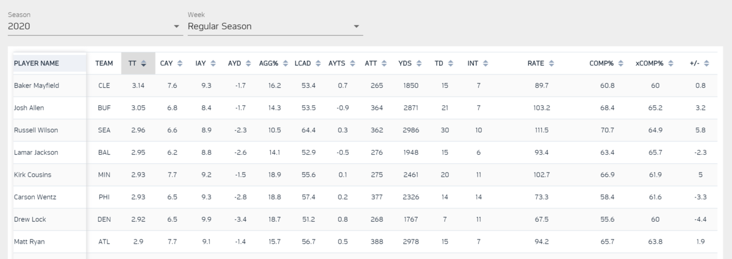
Task: Click on Russell Wilson's name
Action: coord(35,130)
